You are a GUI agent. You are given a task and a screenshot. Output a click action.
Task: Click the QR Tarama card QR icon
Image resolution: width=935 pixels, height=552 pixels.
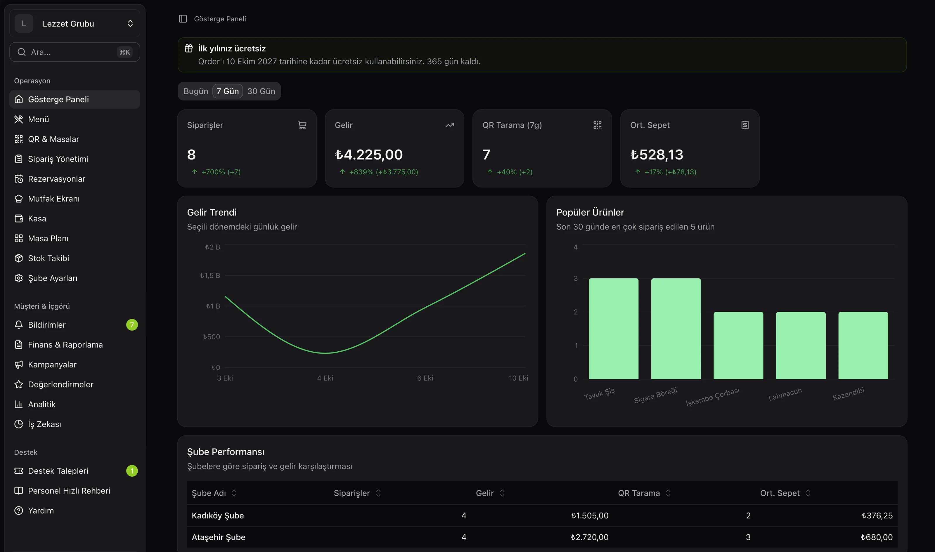click(597, 125)
